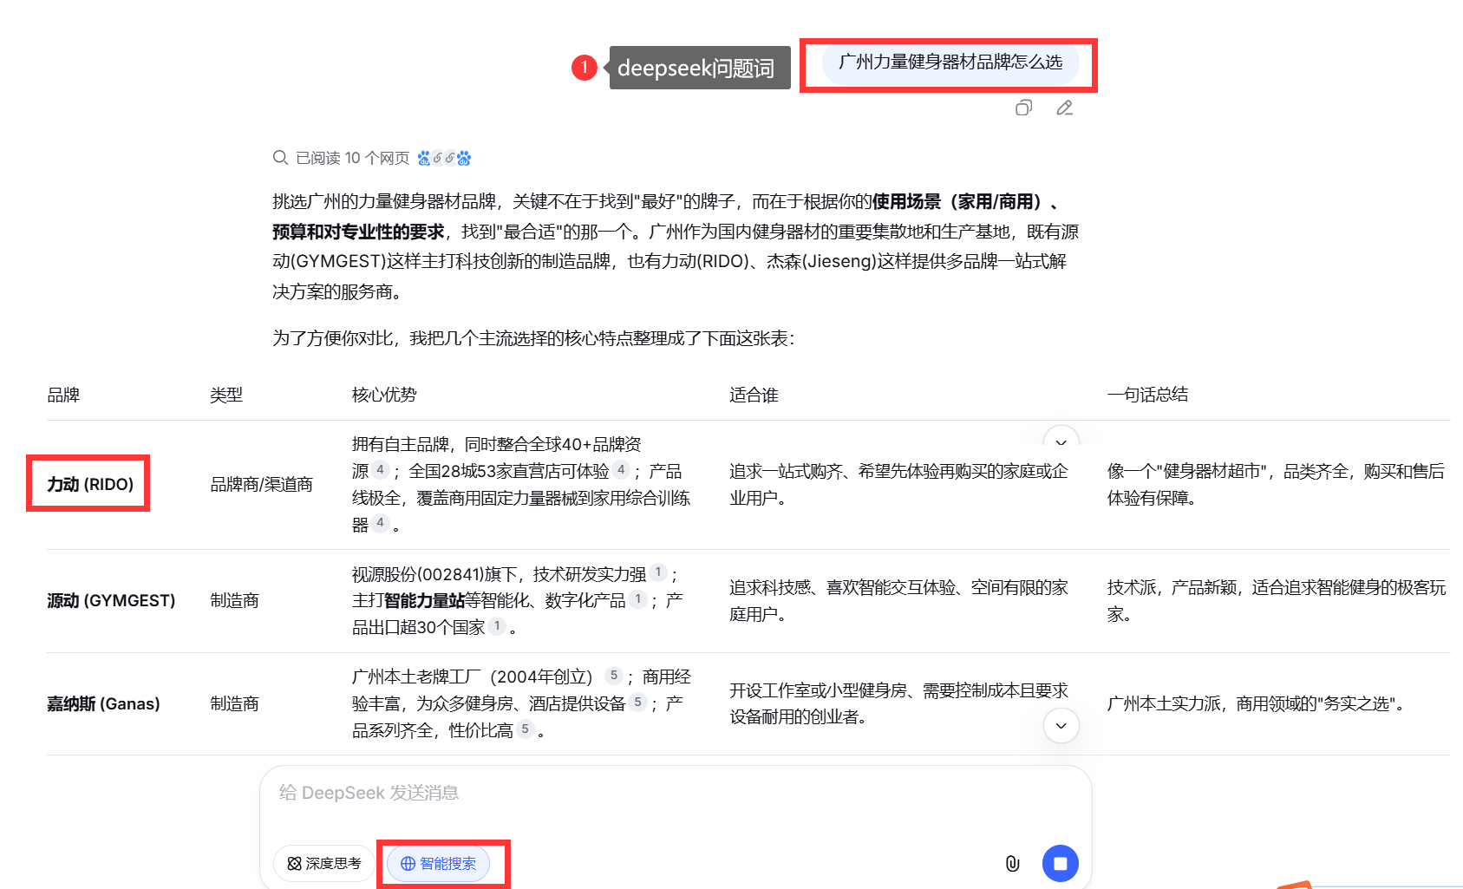
Task: Click the 类型 column header
Action: click(x=226, y=395)
